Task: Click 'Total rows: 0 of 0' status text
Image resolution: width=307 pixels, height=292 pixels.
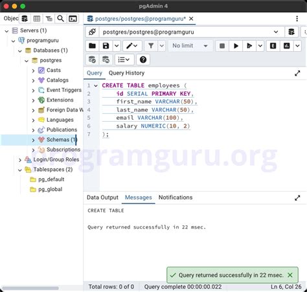Action: (111, 287)
